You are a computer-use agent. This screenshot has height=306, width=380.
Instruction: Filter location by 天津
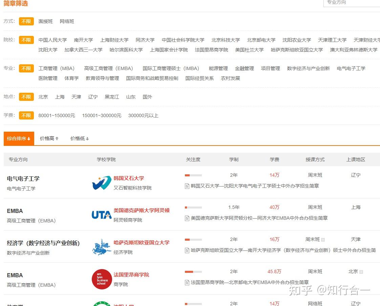click(x=76, y=97)
